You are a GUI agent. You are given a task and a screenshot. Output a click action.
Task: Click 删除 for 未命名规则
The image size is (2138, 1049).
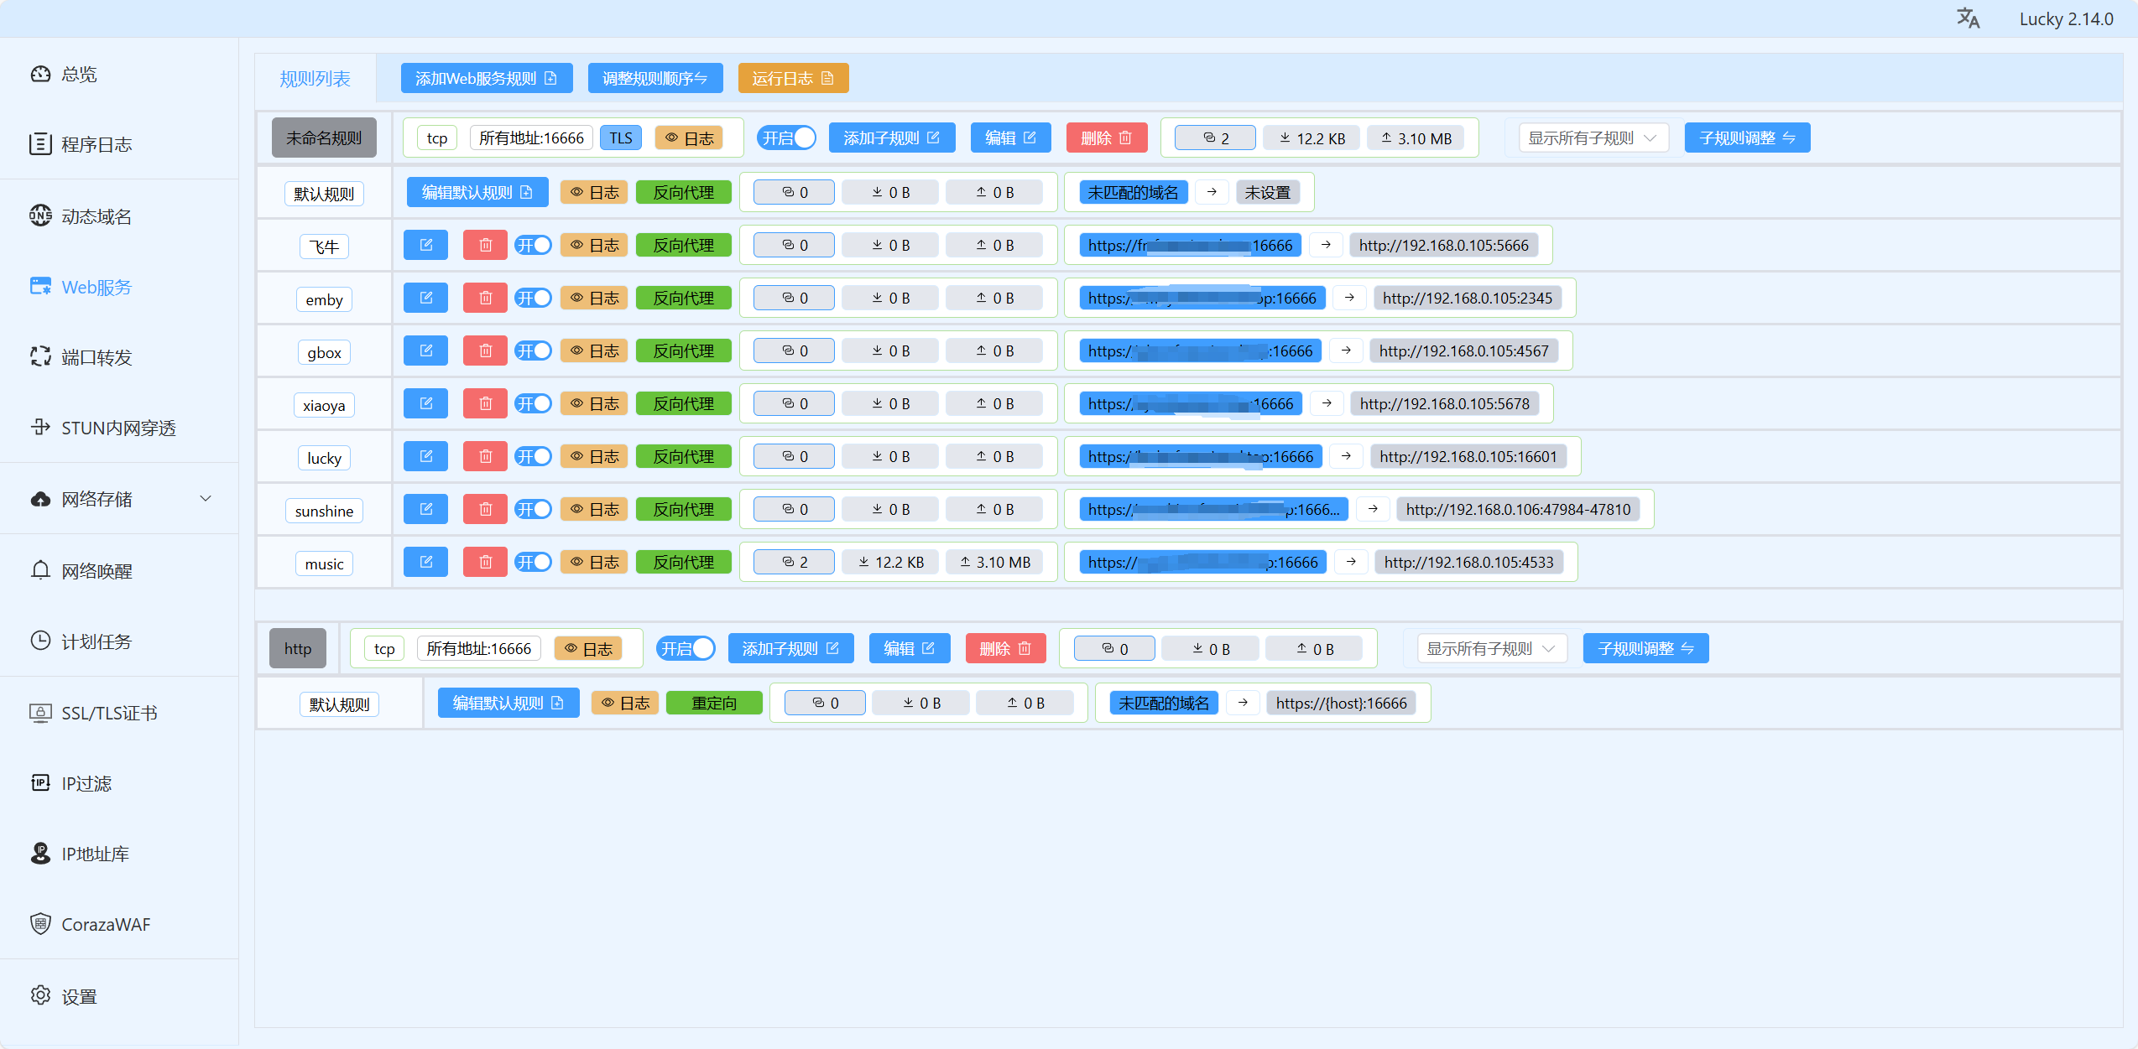pyautogui.click(x=1107, y=138)
